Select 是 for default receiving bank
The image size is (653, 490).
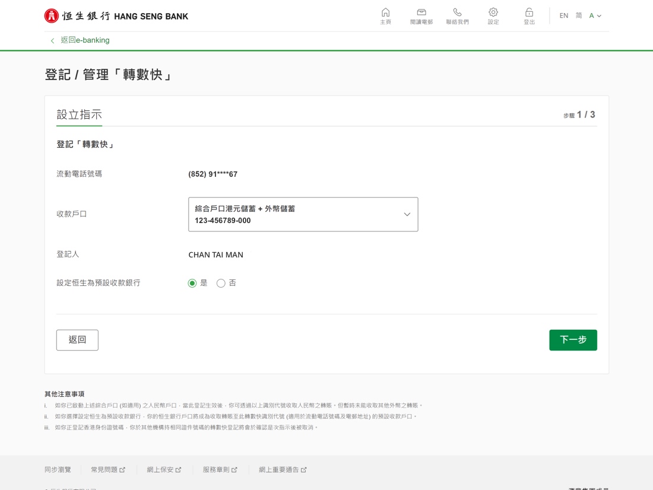(192, 284)
